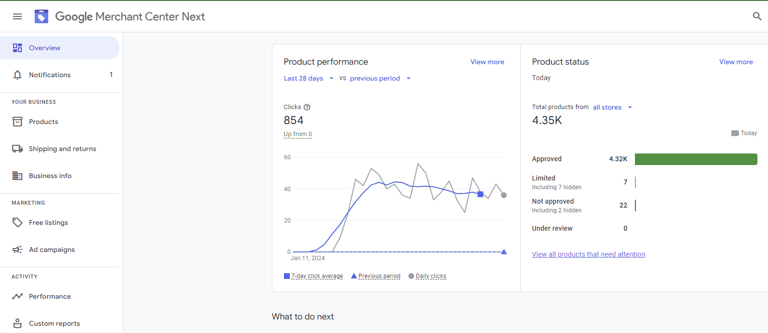Click the Previous period triangle legend marker
The width and height of the screenshot is (768, 333).
(354, 276)
